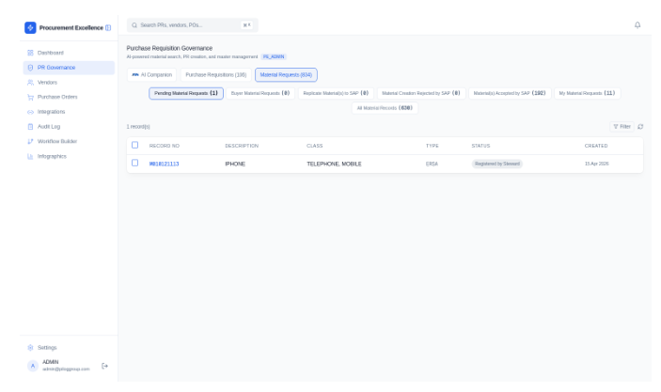Click the CREATED column header
Viewport: 661px width, 392px height.
click(x=596, y=146)
